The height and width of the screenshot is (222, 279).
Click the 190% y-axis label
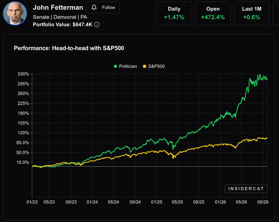(x=23, y=113)
